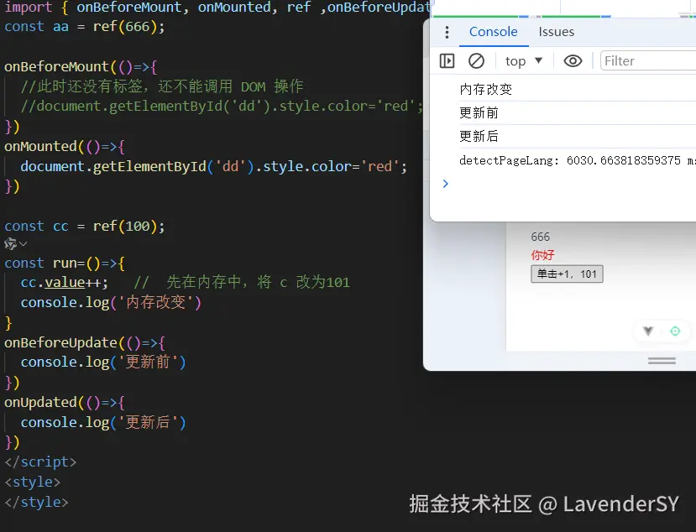Show the console sidebar panel

point(447,60)
